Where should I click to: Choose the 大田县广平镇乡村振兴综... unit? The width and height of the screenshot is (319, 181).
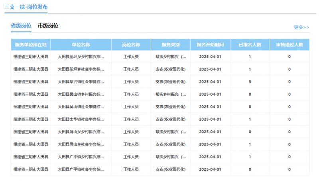[x=81, y=157]
